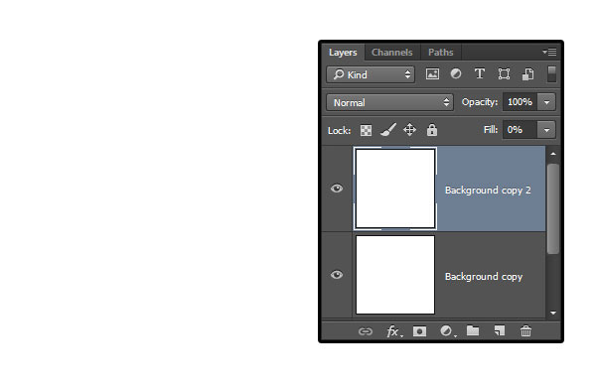
Task: Filter for adjustment layers icon
Action: pyautogui.click(x=456, y=73)
